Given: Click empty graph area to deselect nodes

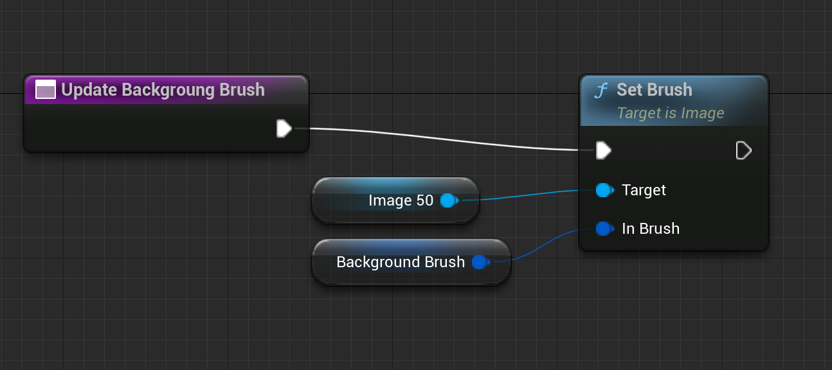Looking at the screenshot, I should pyautogui.click(x=161, y=289).
